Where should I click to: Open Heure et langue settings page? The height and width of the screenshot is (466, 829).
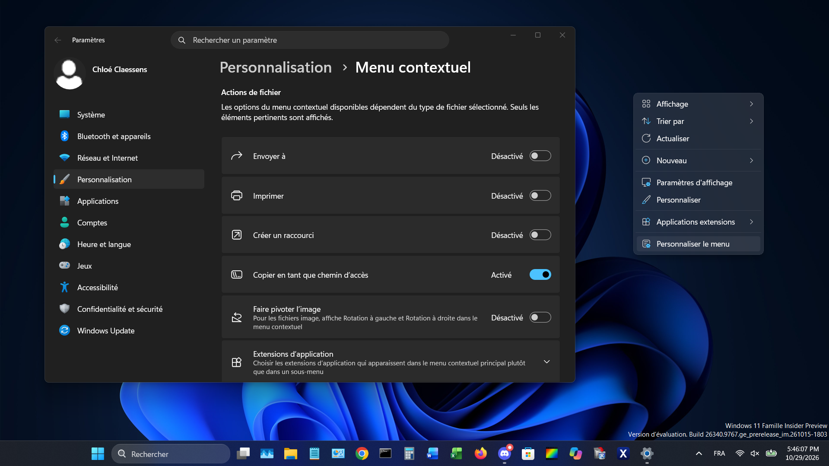pyautogui.click(x=129, y=244)
